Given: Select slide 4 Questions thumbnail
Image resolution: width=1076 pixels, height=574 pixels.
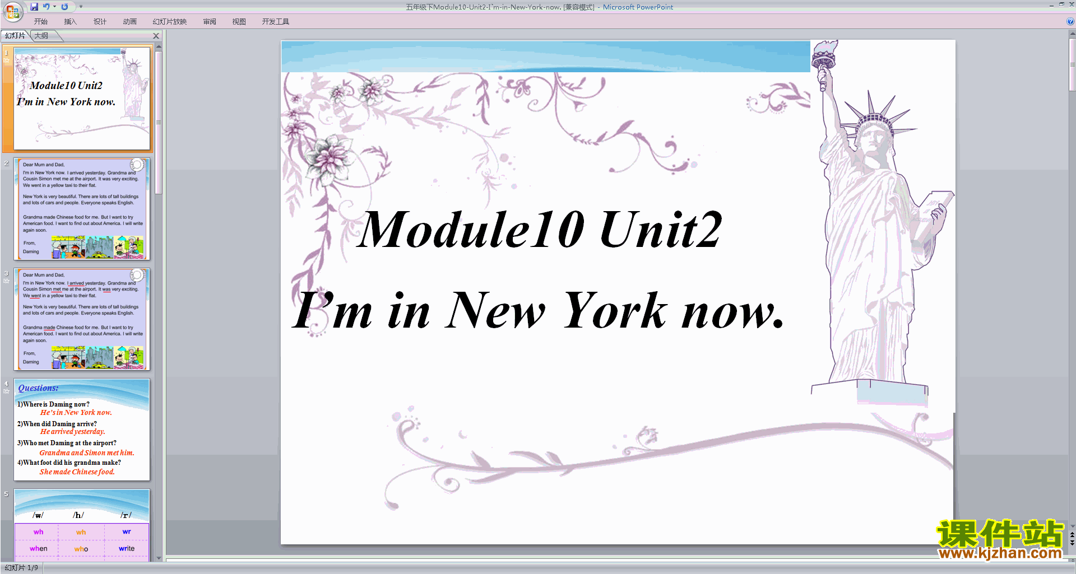Looking at the screenshot, I should tap(82, 430).
